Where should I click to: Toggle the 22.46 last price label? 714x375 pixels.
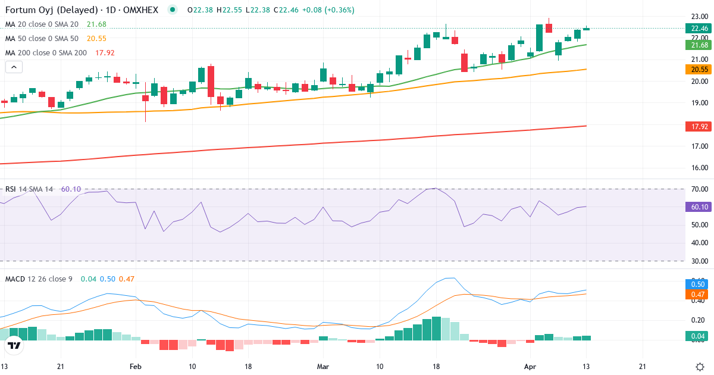tap(697, 28)
